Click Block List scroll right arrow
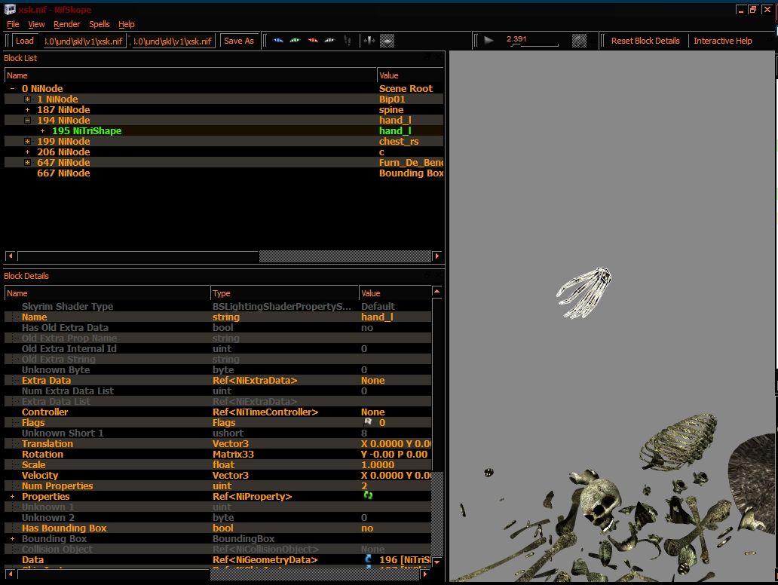Image resolution: width=778 pixels, height=585 pixels. [x=437, y=256]
